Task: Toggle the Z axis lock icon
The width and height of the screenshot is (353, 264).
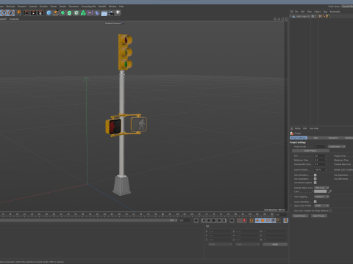Action: pos(11,12)
